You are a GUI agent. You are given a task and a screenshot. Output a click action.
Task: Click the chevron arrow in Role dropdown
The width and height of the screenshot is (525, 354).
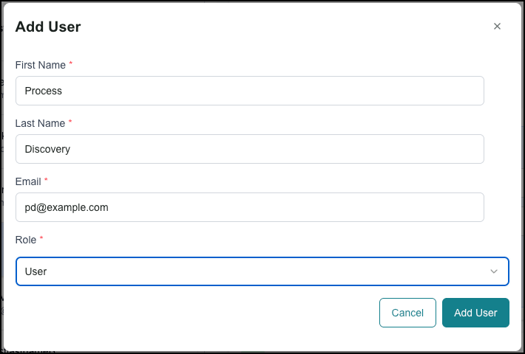click(494, 271)
